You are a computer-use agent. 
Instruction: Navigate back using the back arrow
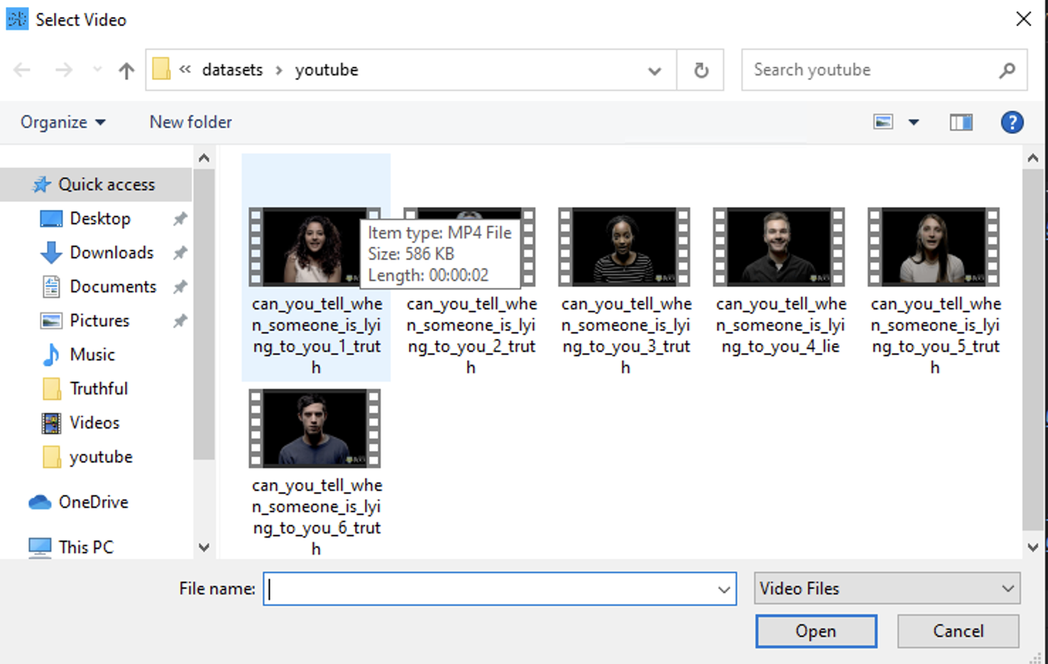pos(21,70)
